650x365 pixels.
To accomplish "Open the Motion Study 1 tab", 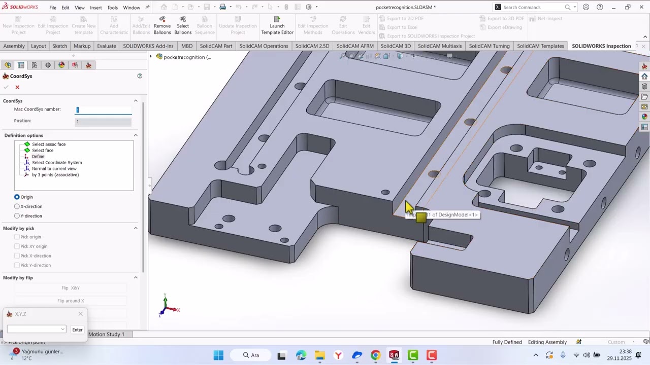I will [x=106, y=334].
